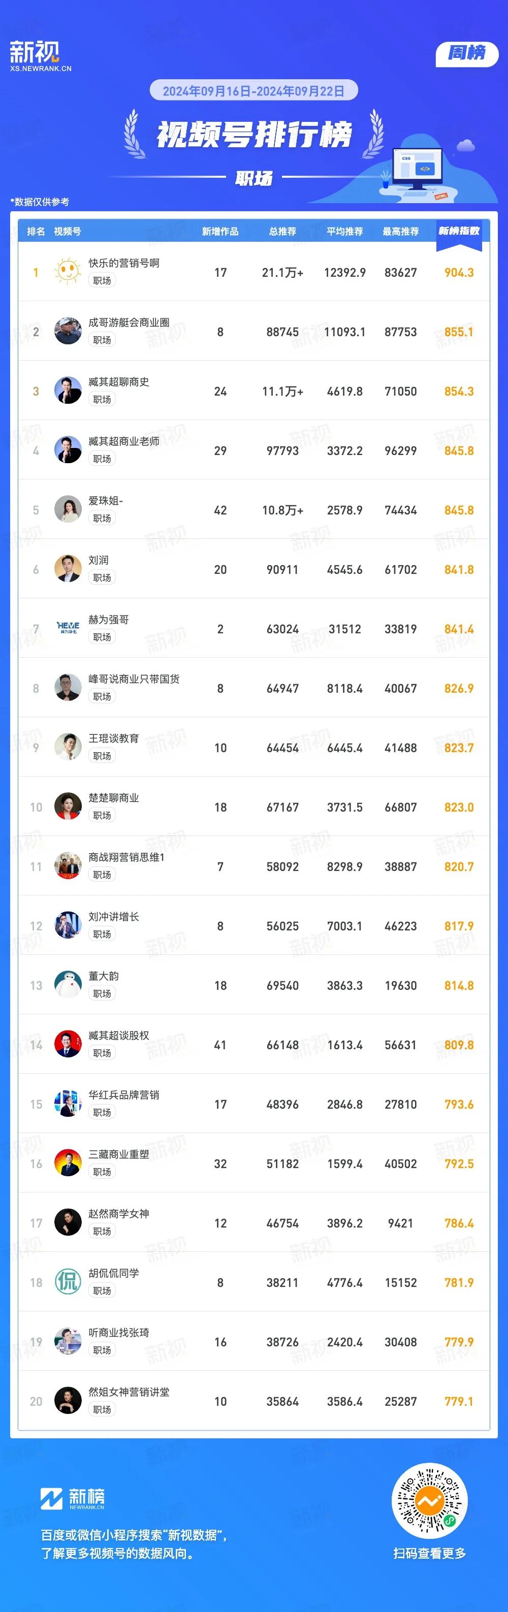Select the 然姐女神营销讲堂 row avatar
Image resolution: width=508 pixels, height=1612 pixels.
pyautogui.click(x=68, y=1401)
